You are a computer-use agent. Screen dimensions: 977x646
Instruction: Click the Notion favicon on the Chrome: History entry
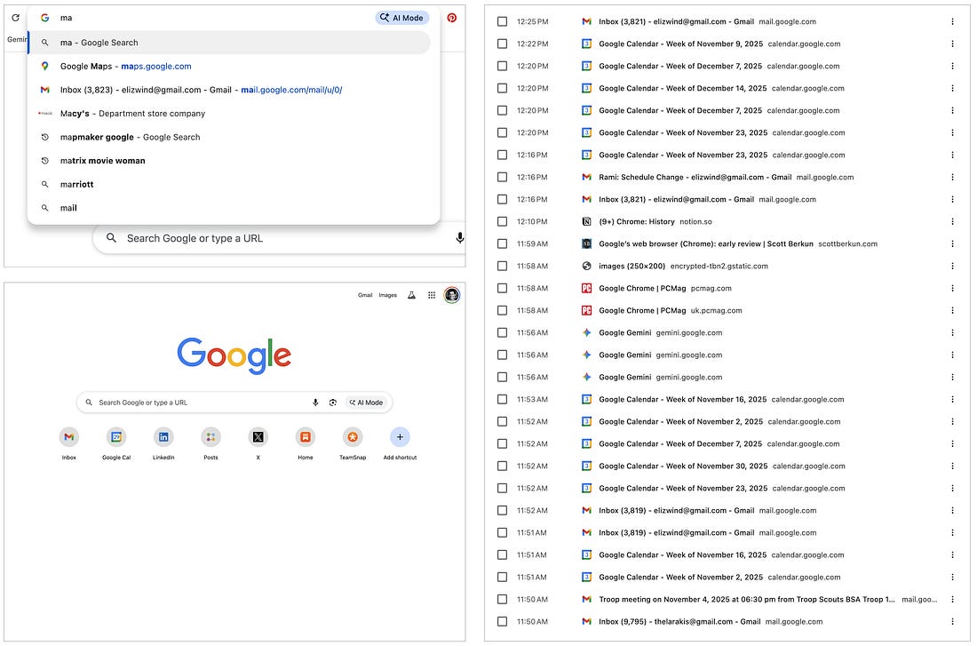pyautogui.click(x=586, y=222)
